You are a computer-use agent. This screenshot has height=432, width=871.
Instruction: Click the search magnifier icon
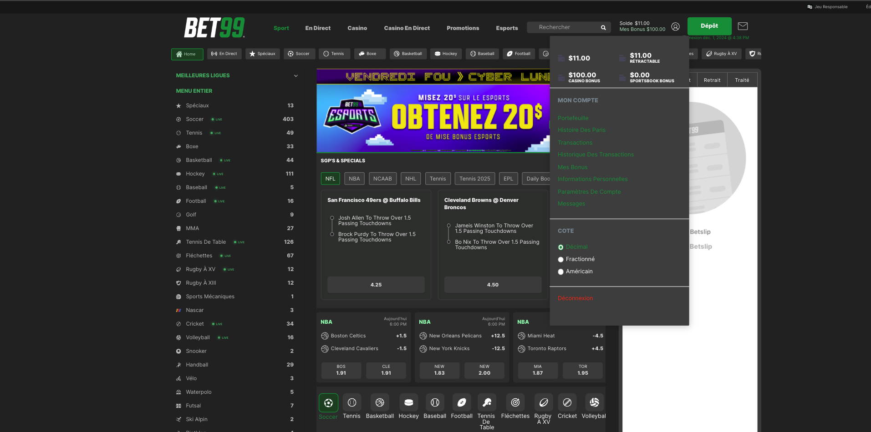point(603,27)
